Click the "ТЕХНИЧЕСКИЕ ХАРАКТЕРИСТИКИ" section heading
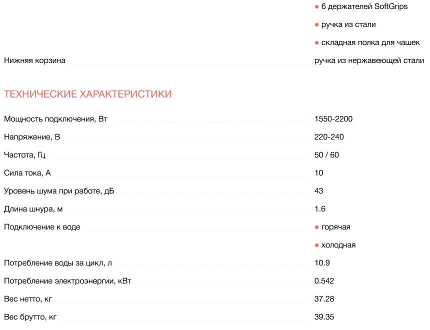430x330 pixels. click(x=87, y=94)
